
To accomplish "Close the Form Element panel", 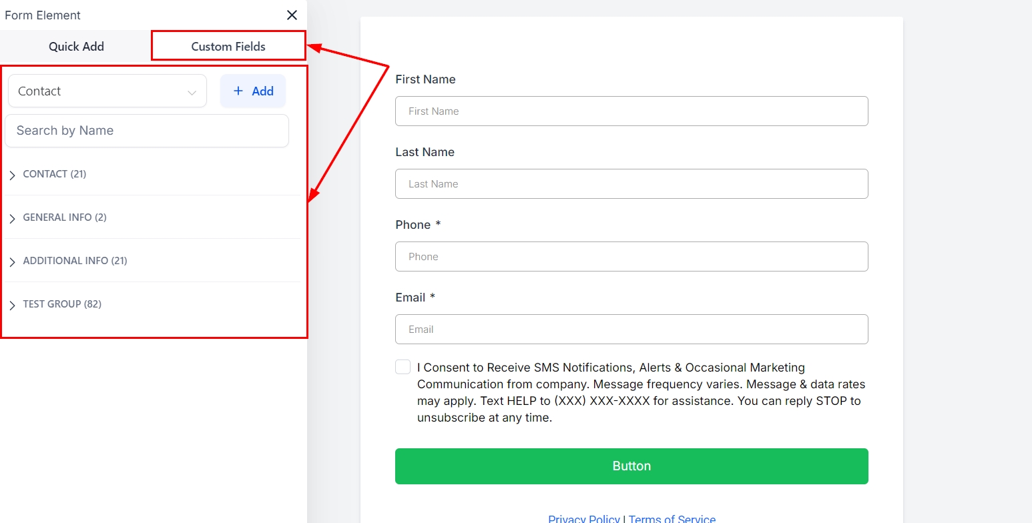I will pos(292,15).
